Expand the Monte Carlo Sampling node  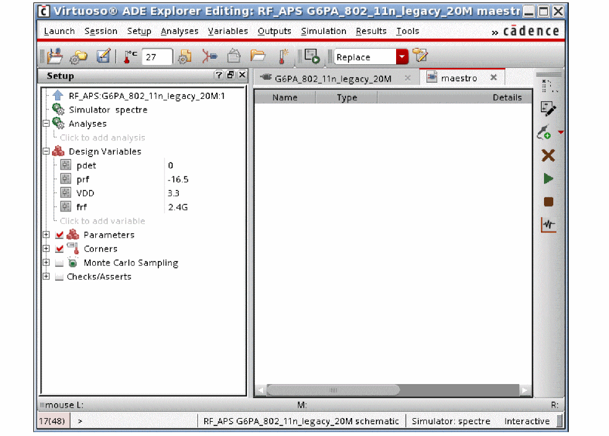(x=46, y=262)
